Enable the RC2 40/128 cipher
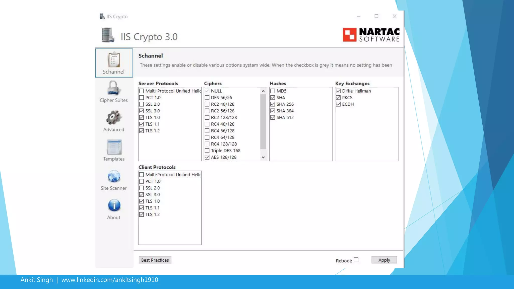Image resolution: width=514 pixels, height=289 pixels. pos(207,104)
